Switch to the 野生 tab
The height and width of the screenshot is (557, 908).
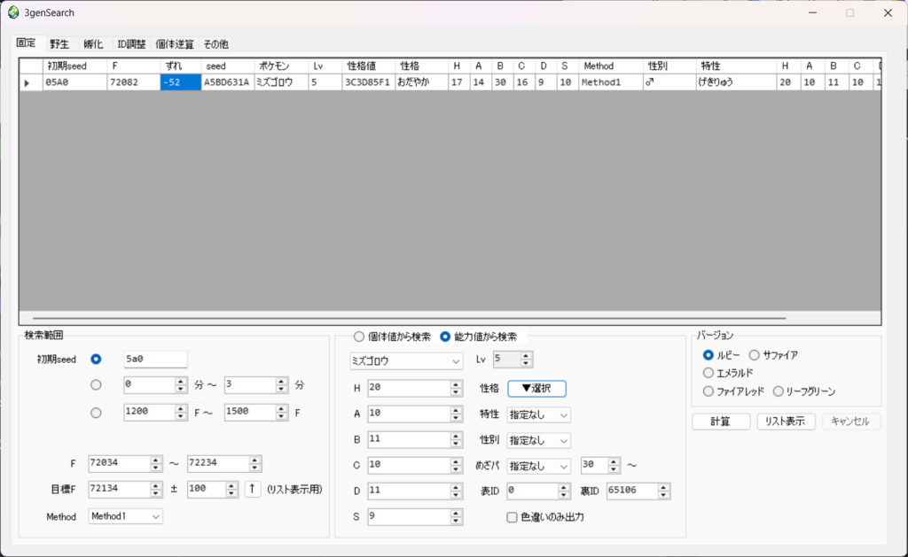pos(59,43)
